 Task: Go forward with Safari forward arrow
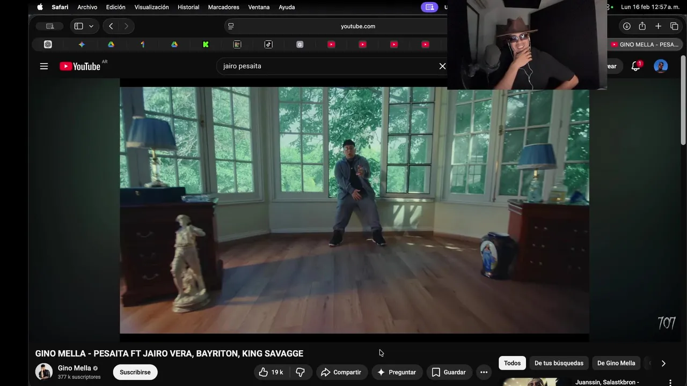(126, 26)
